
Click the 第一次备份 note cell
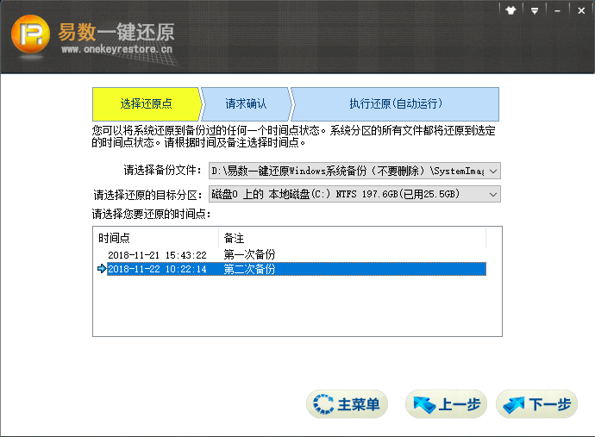249,254
